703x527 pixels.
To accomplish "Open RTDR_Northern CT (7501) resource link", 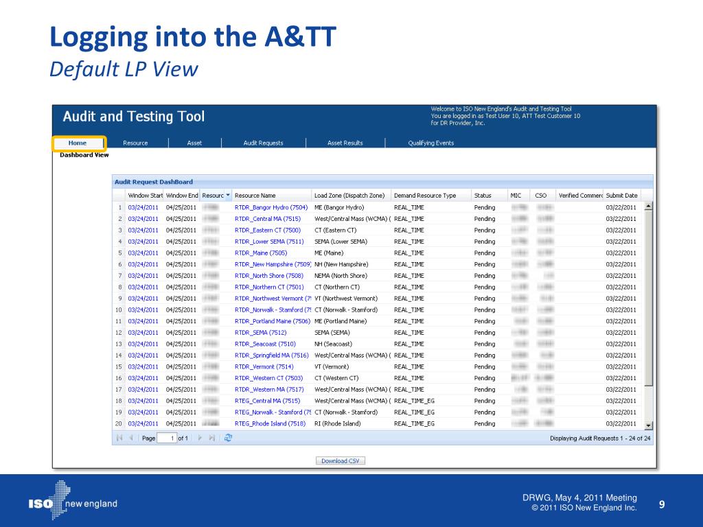I will coord(269,287).
